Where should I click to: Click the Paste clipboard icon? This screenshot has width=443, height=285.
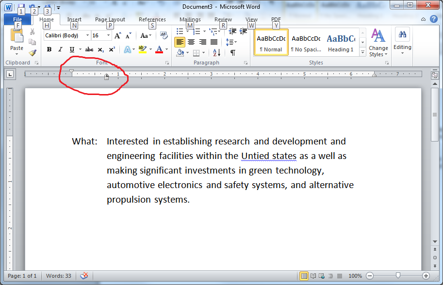click(16, 37)
